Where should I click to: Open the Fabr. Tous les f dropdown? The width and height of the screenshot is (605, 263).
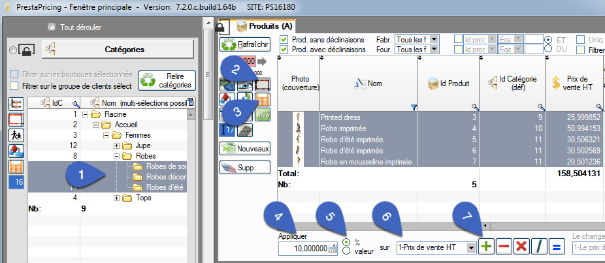click(434, 39)
